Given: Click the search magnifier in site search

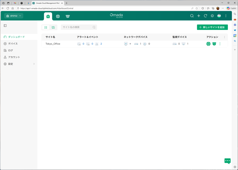Looking at the screenshot, I should (x=94, y=27).
